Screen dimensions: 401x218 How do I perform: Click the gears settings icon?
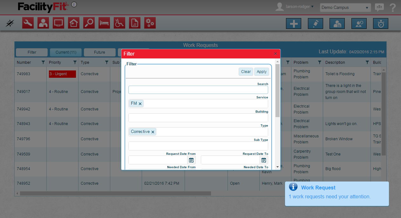tap(150, 23)
